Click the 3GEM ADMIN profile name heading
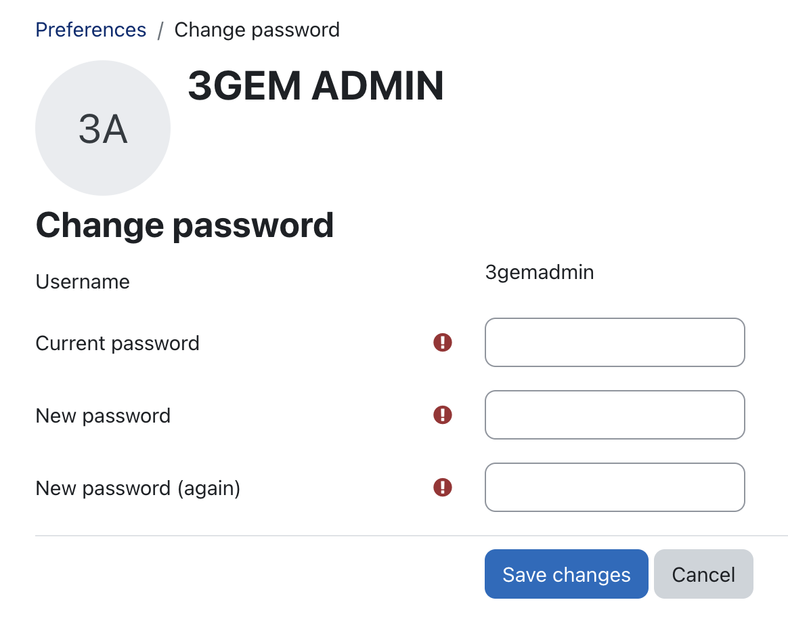 click(x=315, y=87)
